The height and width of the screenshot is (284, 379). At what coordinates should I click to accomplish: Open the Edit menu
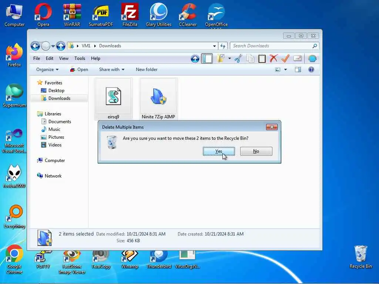pyautogui.click(x=50, y=58)
